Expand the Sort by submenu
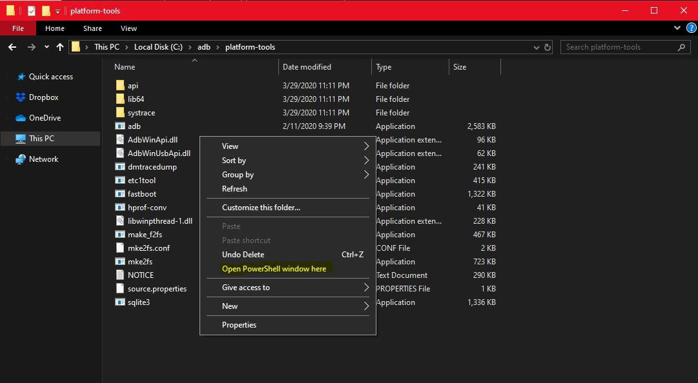 (366, 161)
